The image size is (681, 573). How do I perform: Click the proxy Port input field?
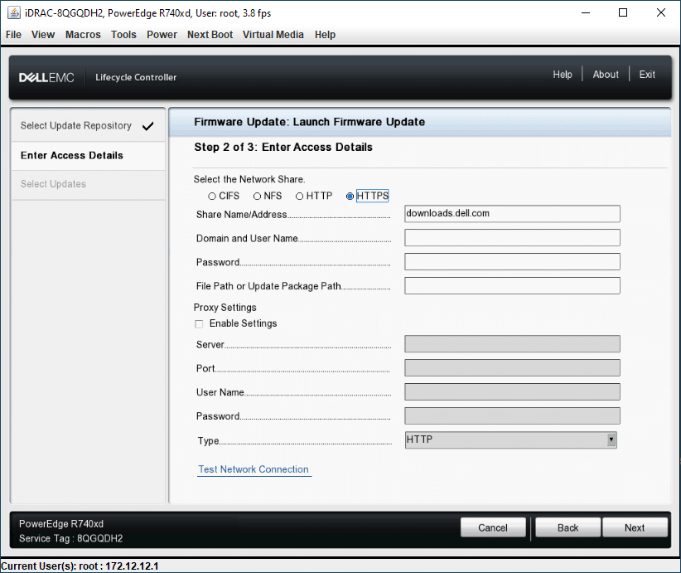point(512,368)
